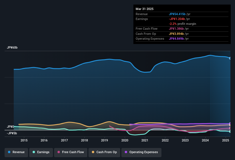Click the 2020 x-axis label

point(125,140)
